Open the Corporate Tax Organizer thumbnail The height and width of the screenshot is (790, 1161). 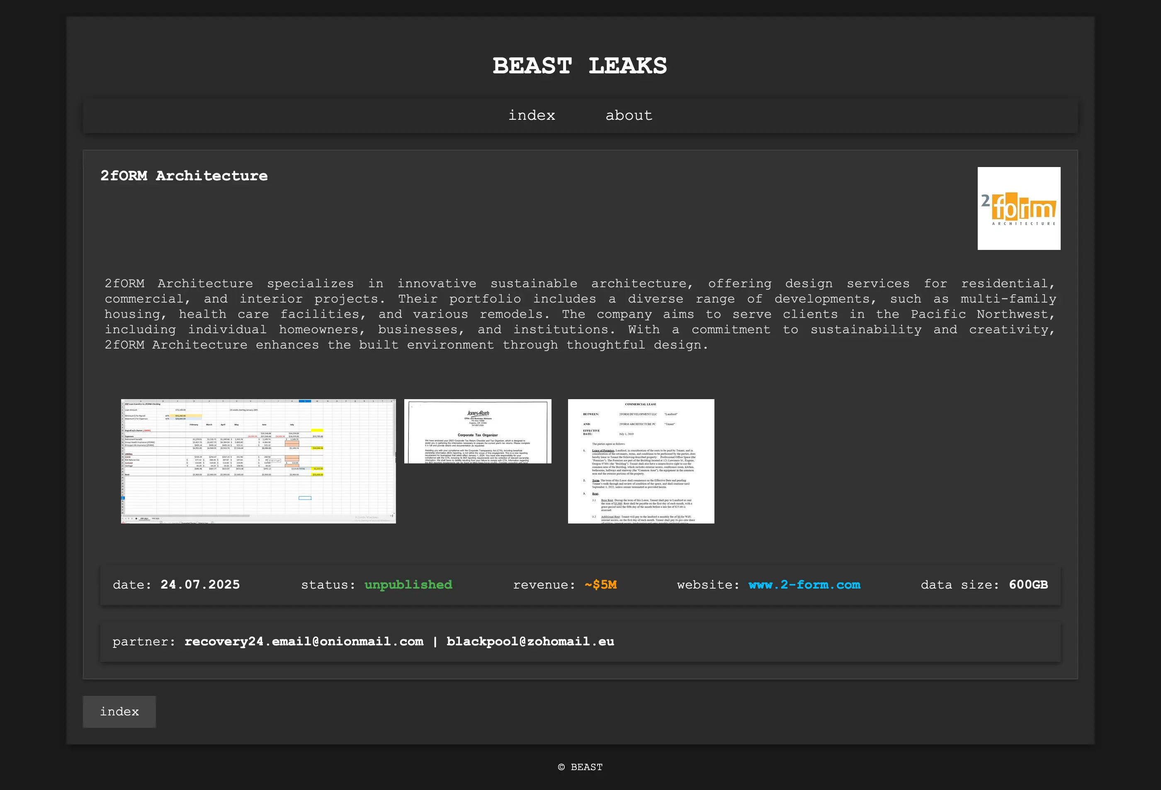478,431
